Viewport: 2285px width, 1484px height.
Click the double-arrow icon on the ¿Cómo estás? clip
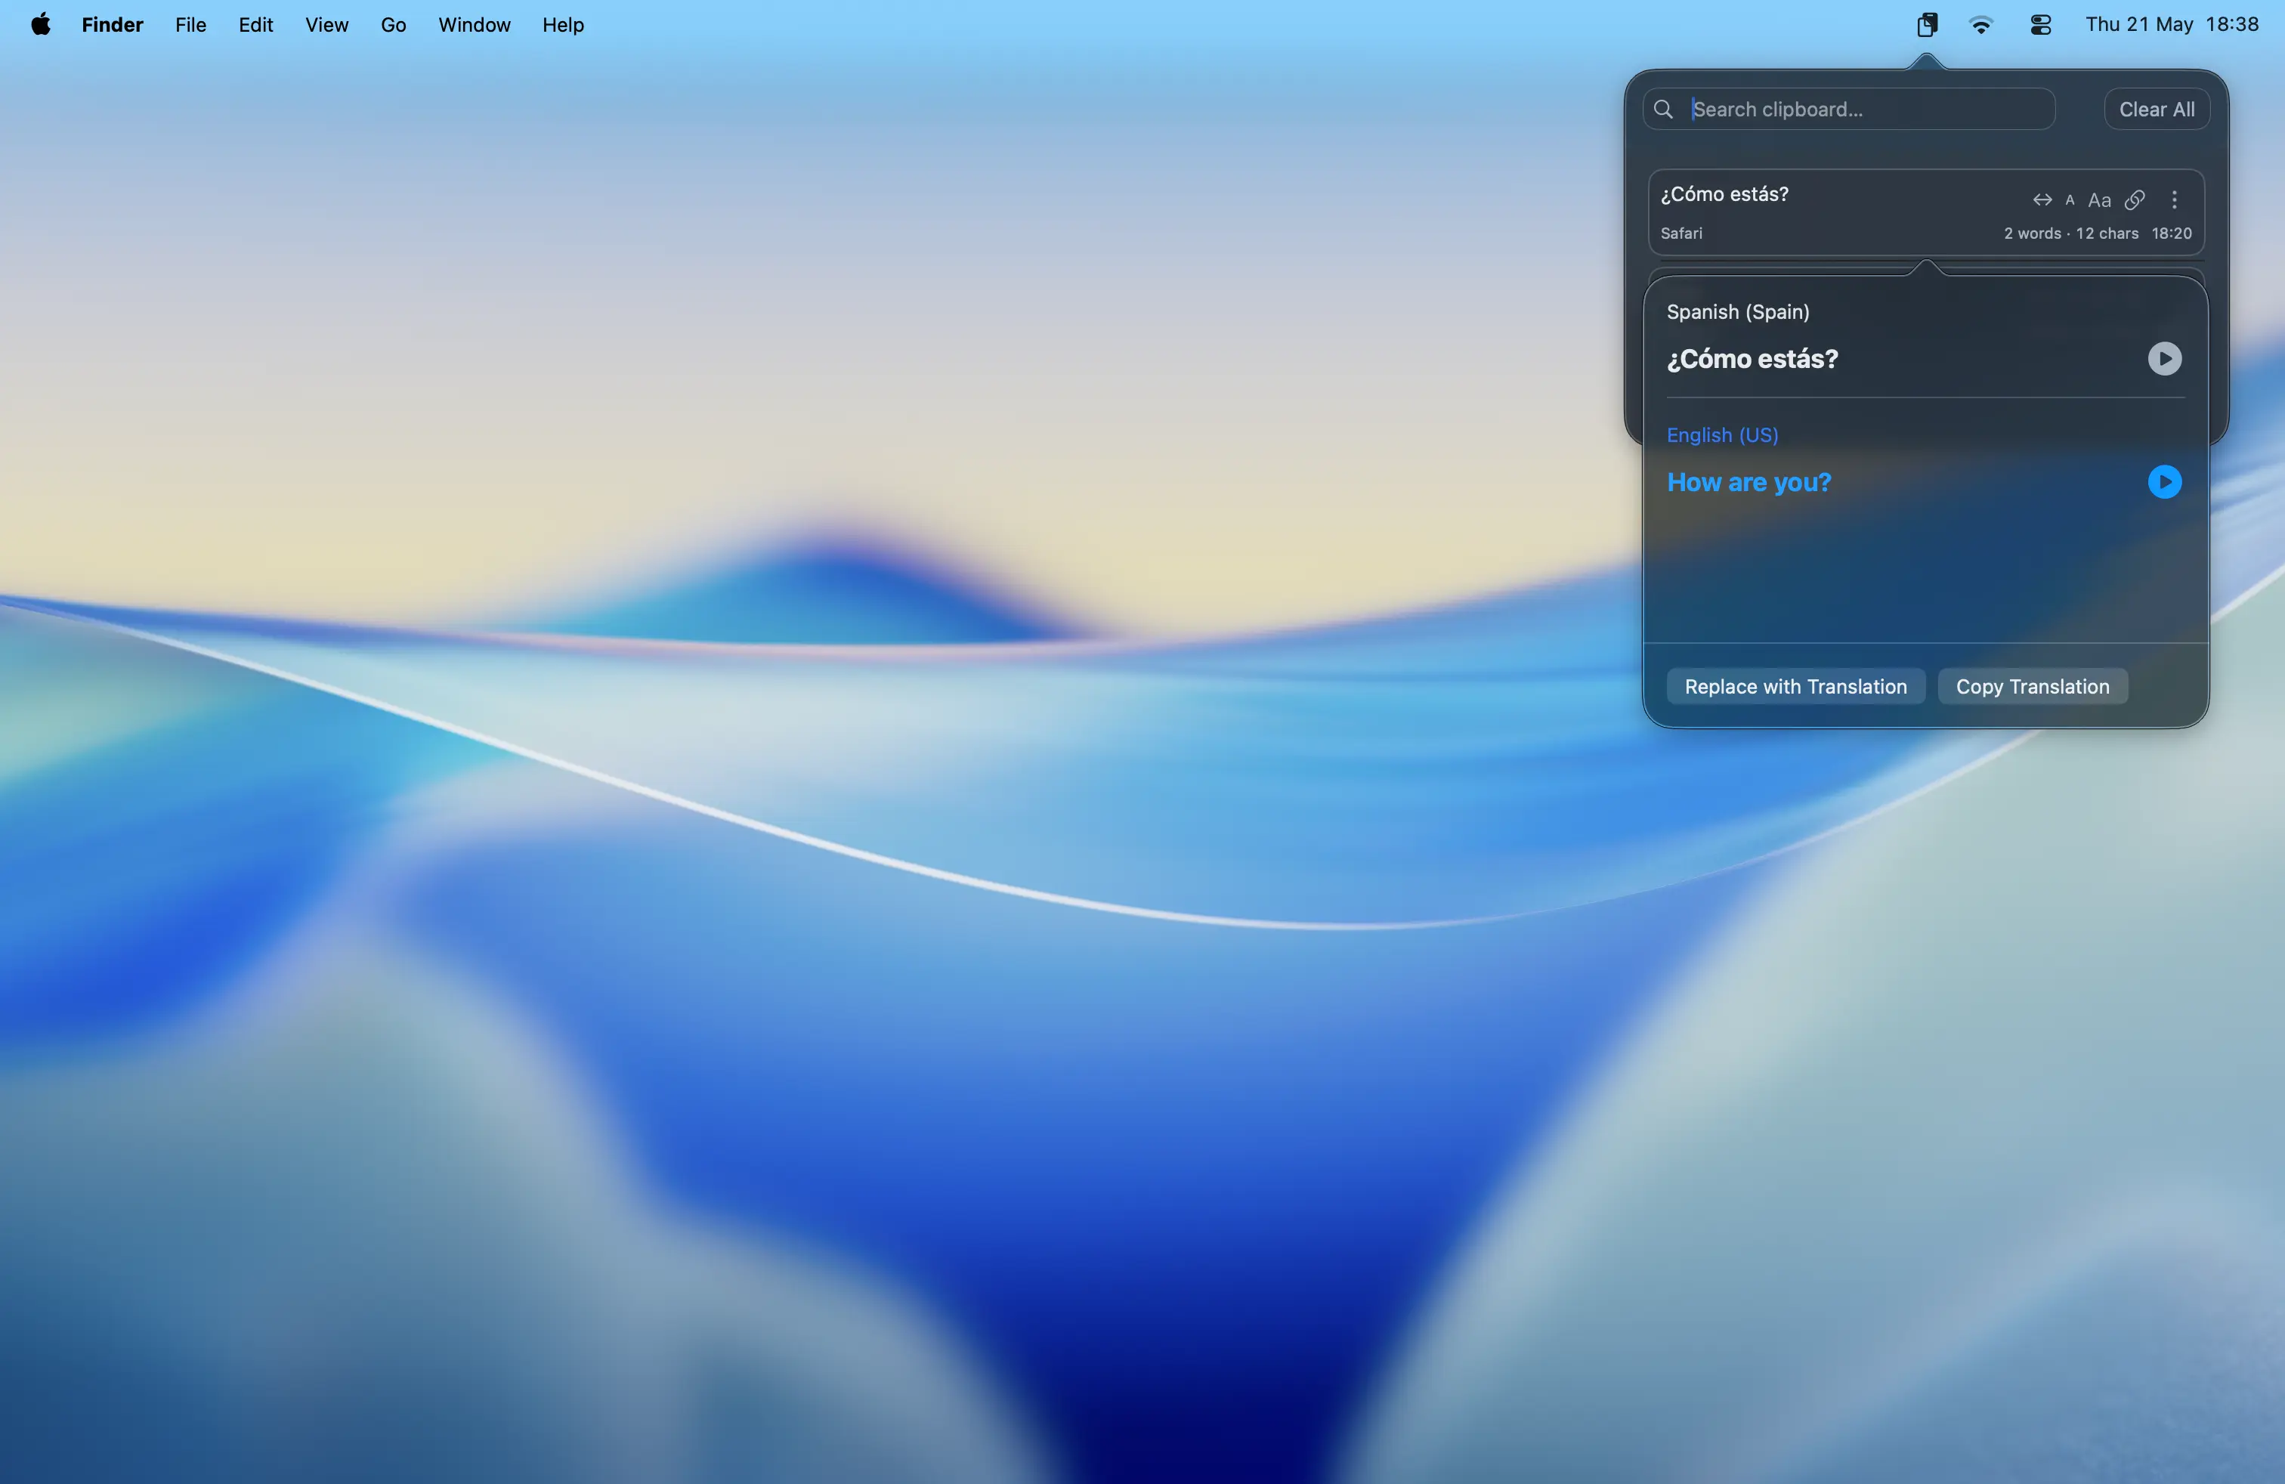[2042, 199]
